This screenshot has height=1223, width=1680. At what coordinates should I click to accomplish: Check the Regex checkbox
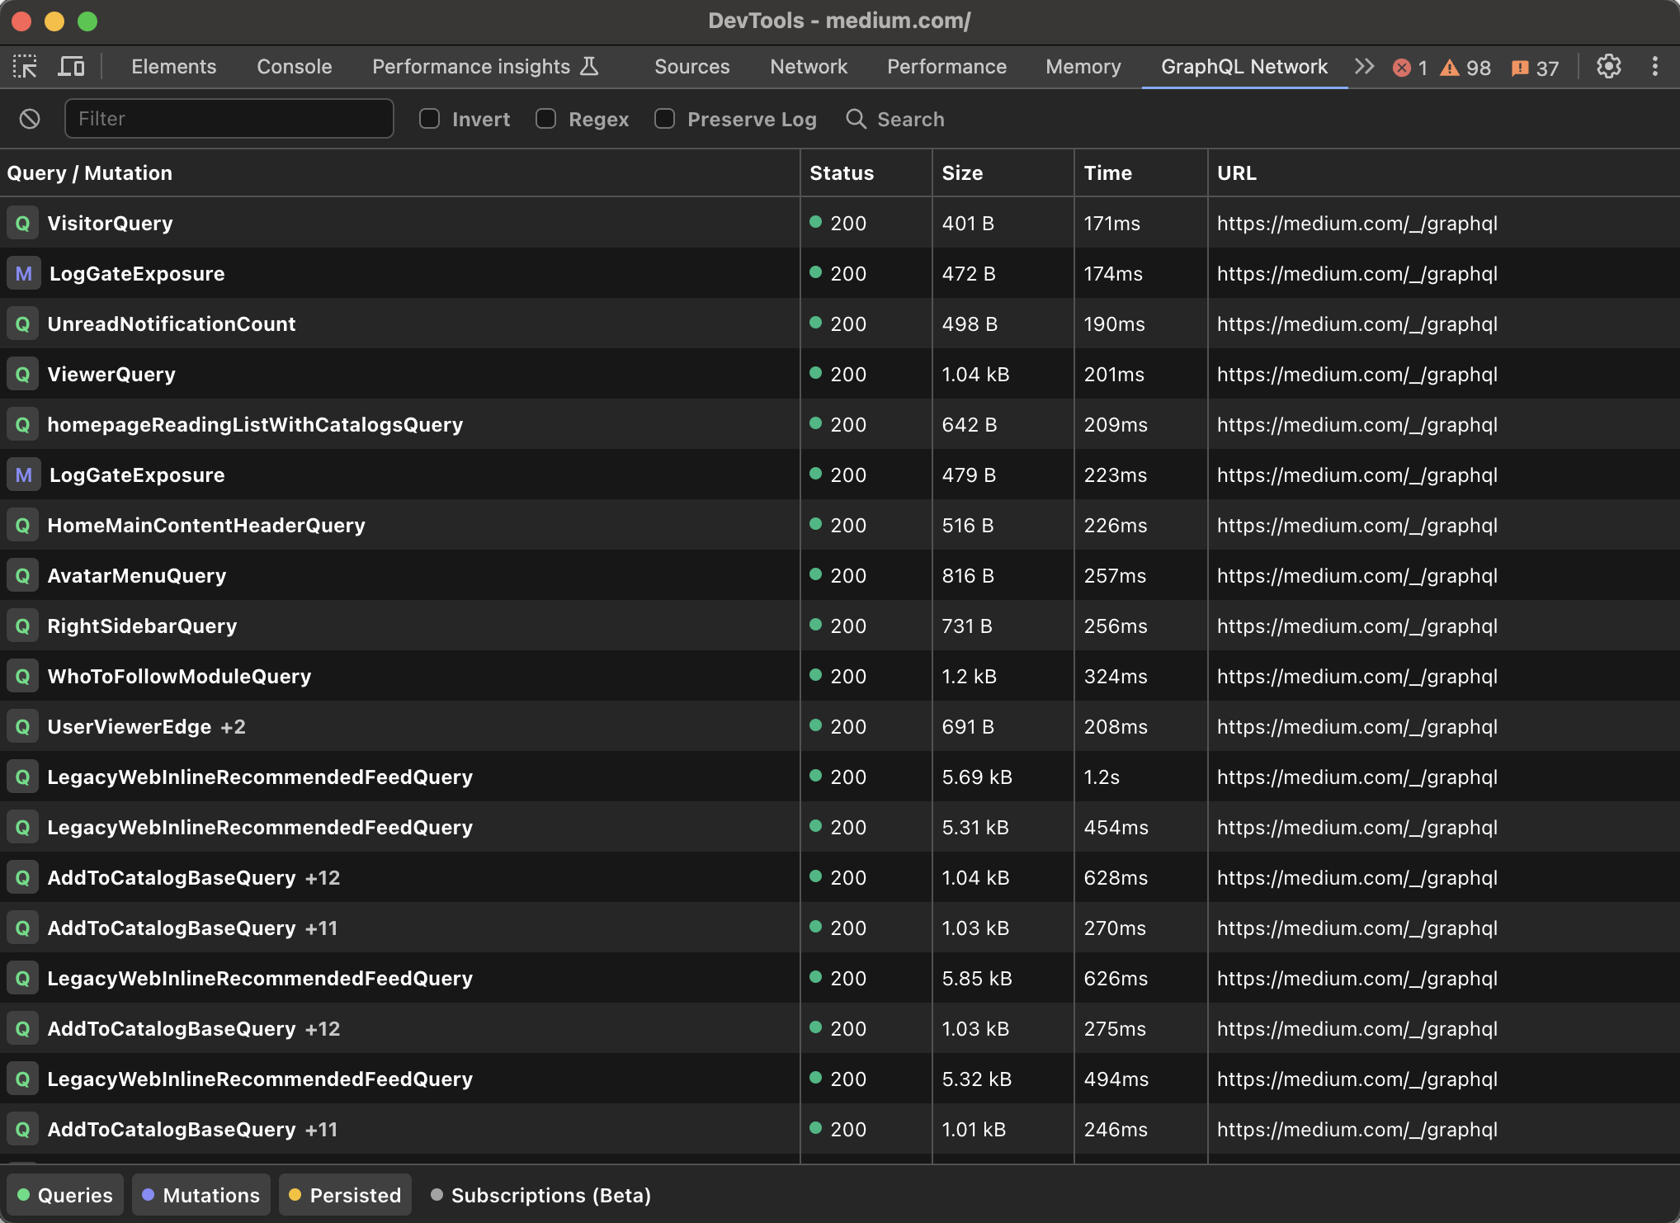click(x=545, y=119)
